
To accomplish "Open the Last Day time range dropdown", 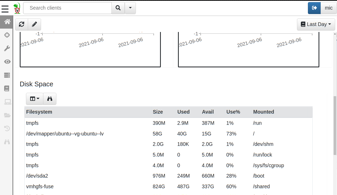I will 316,24.
